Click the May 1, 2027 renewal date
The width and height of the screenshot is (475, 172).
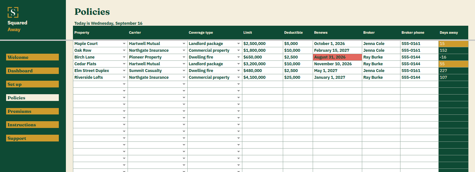pyautogui.click(x=337, y=71)
